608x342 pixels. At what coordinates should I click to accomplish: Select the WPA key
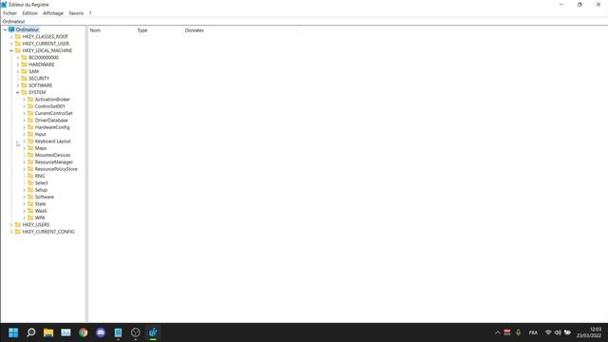coord(40,218)
